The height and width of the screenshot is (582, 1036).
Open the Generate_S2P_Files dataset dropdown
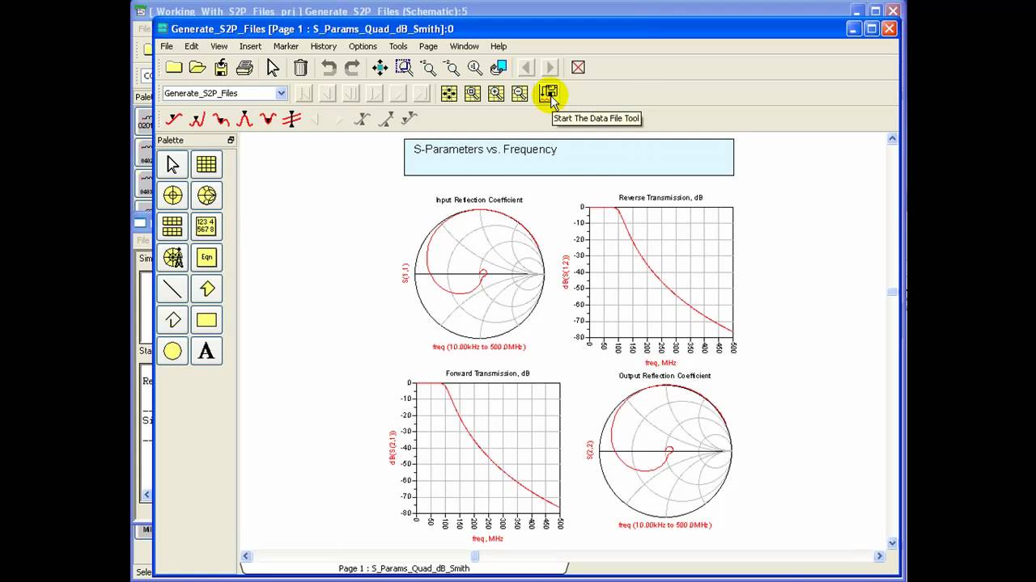[281, 93]
